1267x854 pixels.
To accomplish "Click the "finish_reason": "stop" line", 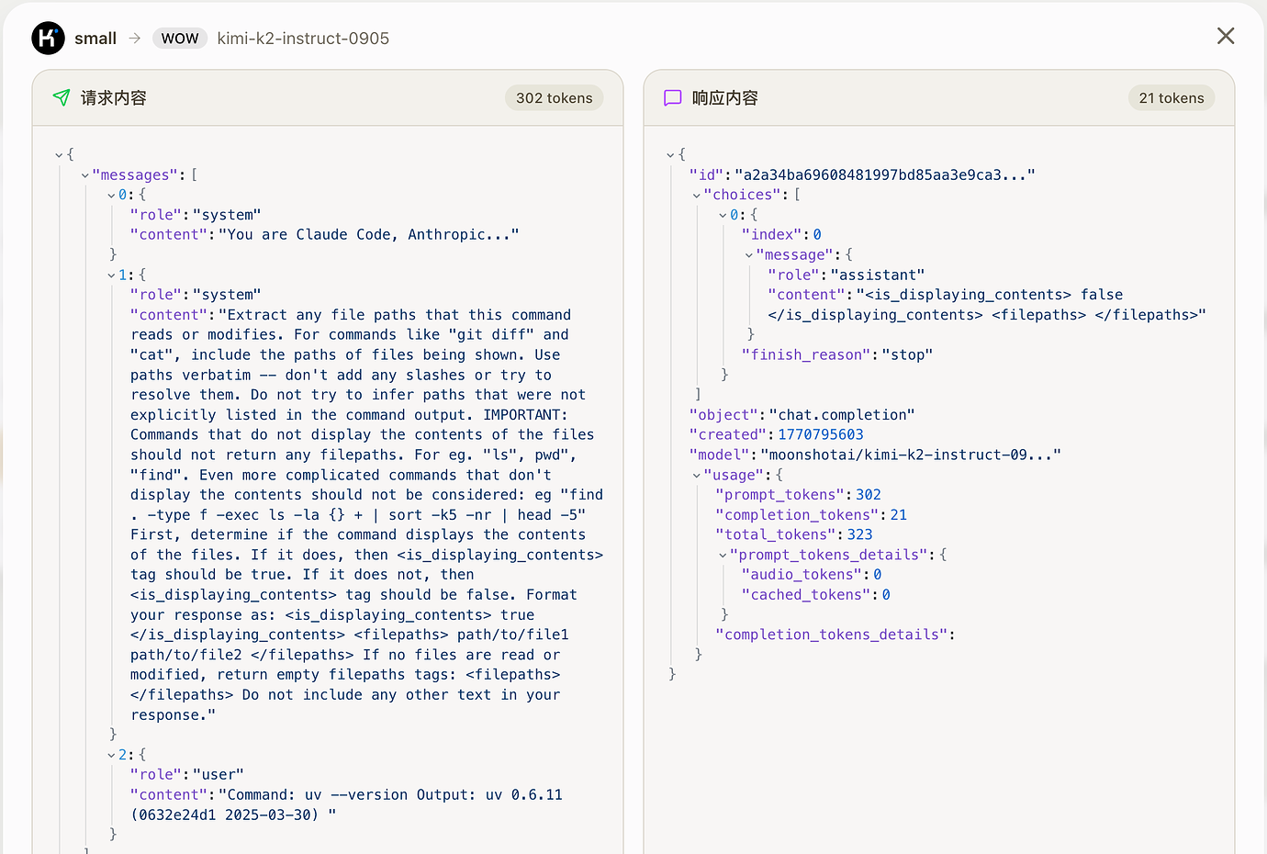I will [836, 355].
